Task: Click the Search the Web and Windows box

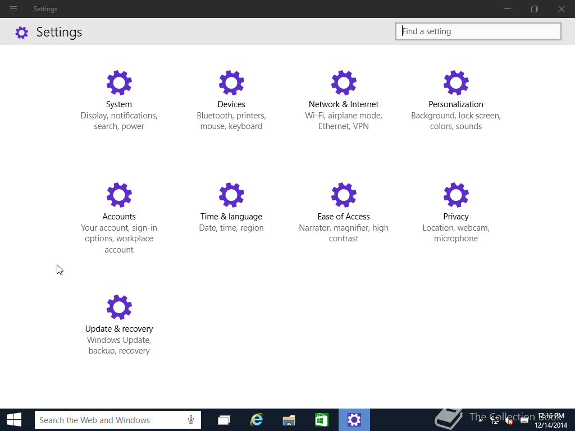Action: point(118,420)
